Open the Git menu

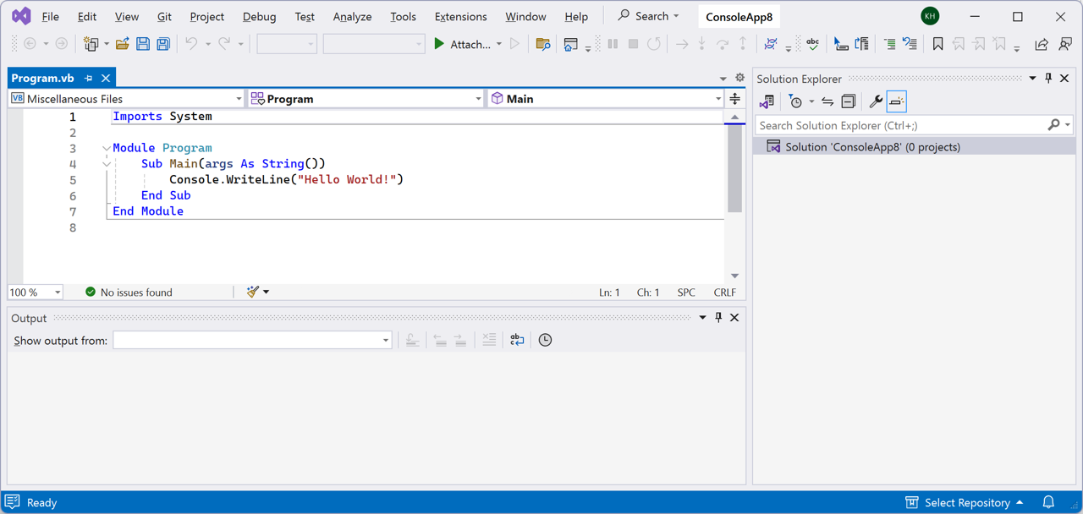(x=164, y=16)
